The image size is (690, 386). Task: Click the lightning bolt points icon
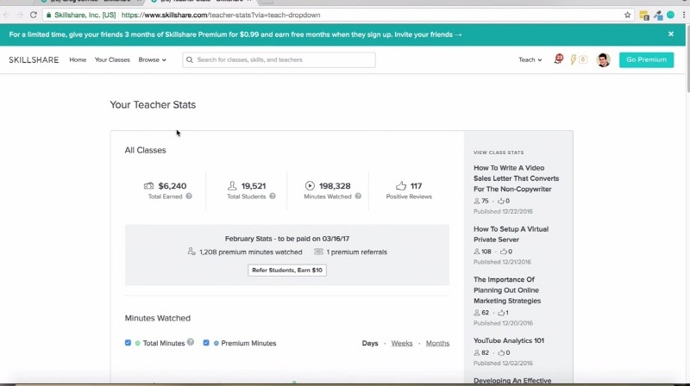[x=574, y=59]
